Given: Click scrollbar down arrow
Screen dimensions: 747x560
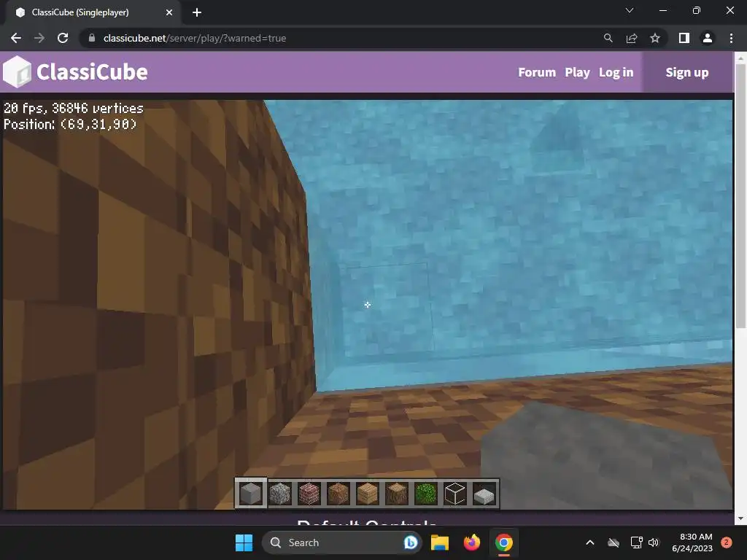Looking at the screenshot, I should 740,518.
